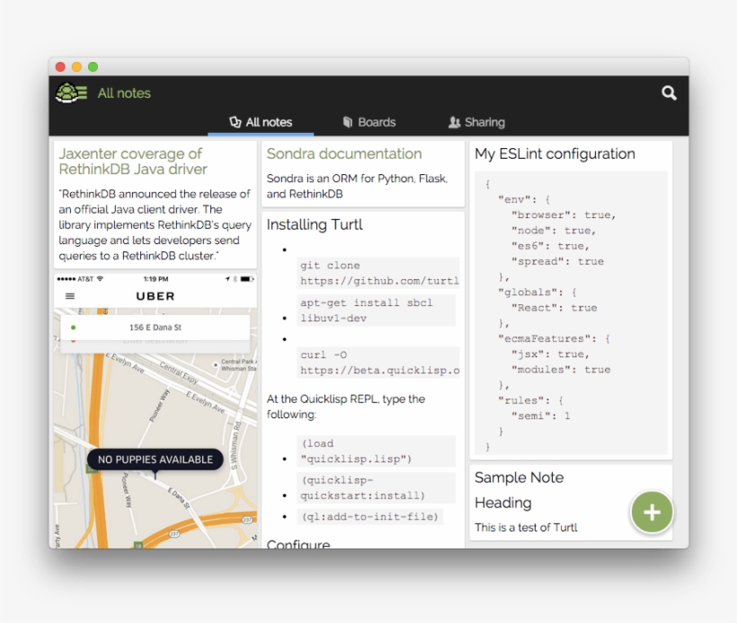
Task: Click the curl -O quicklisp code block
Action: click(x=377, y=363)
